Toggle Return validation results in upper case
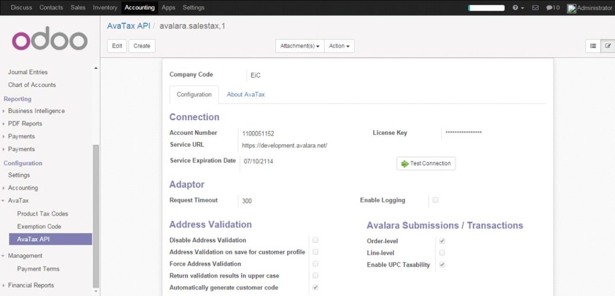615x296 pixels. click(x=315, y=276)
